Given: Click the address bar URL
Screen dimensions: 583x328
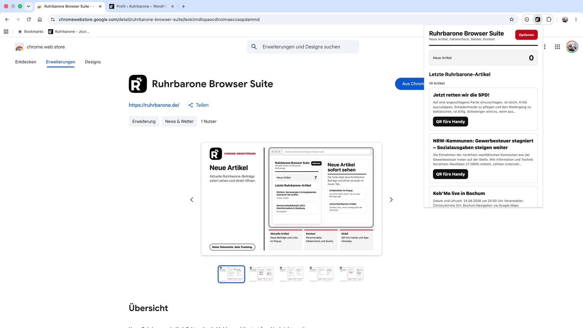Looking at the screenshot, I should (x=159, y=19).
